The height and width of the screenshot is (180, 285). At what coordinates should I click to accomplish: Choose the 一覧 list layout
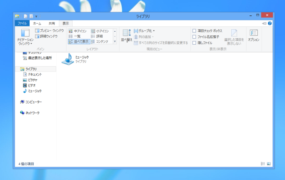(75, 36)
